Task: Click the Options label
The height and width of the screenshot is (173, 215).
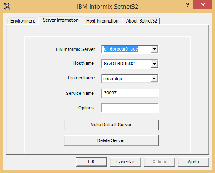Action: 86,108
